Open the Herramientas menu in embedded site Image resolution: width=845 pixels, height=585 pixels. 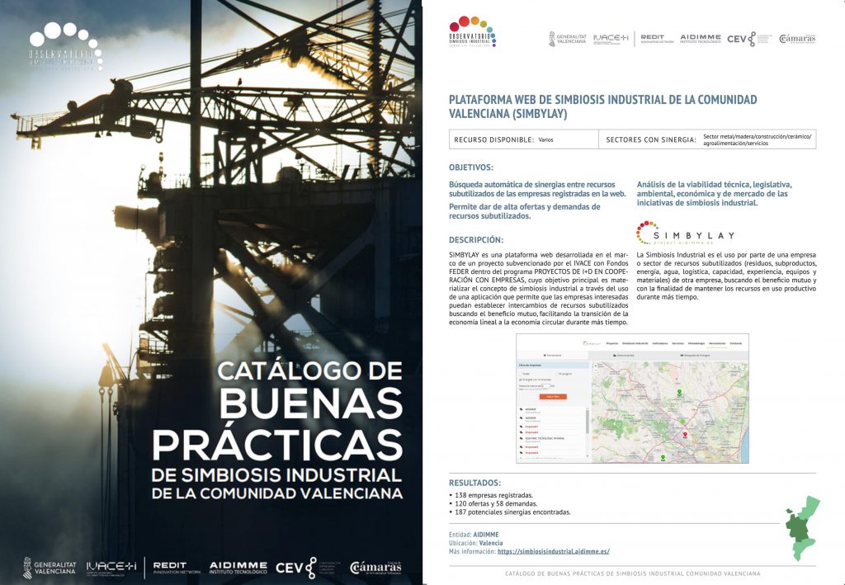point(716,342)
